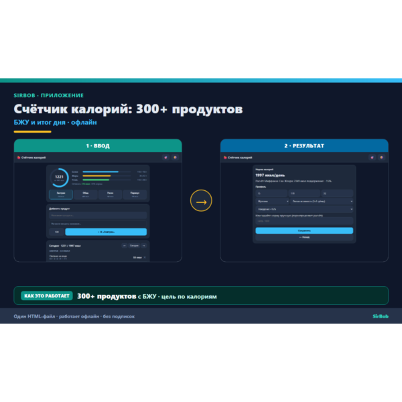The image size is (402, 402).
Task: Delete the Овсянка на воде entry
Action: (145, 257)
